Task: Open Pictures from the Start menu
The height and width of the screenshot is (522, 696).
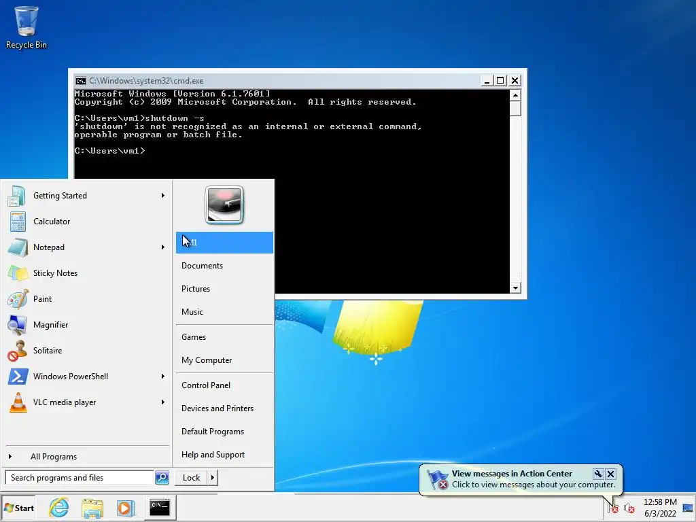Action: [196, 288]
